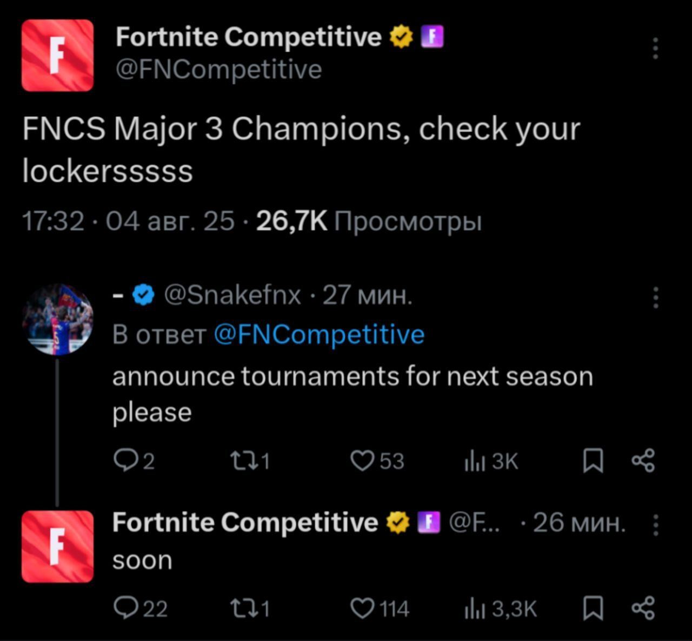Click the gold verified badge next to Fortnite Competitive
Viewport: 692px width, 641px height.
[400, 36]
